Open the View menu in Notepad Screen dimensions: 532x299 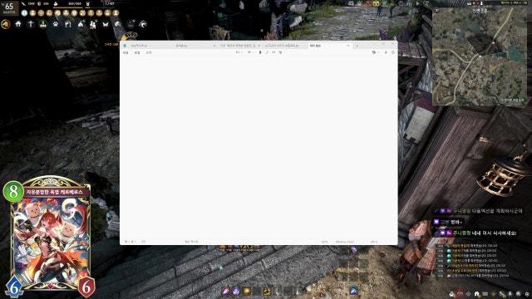pyautogui.click(x=149, y=53)
